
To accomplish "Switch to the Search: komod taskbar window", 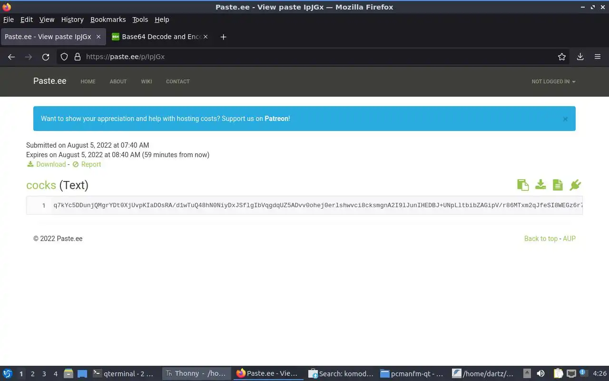I will pyautogui.click(x=341, y=374).
